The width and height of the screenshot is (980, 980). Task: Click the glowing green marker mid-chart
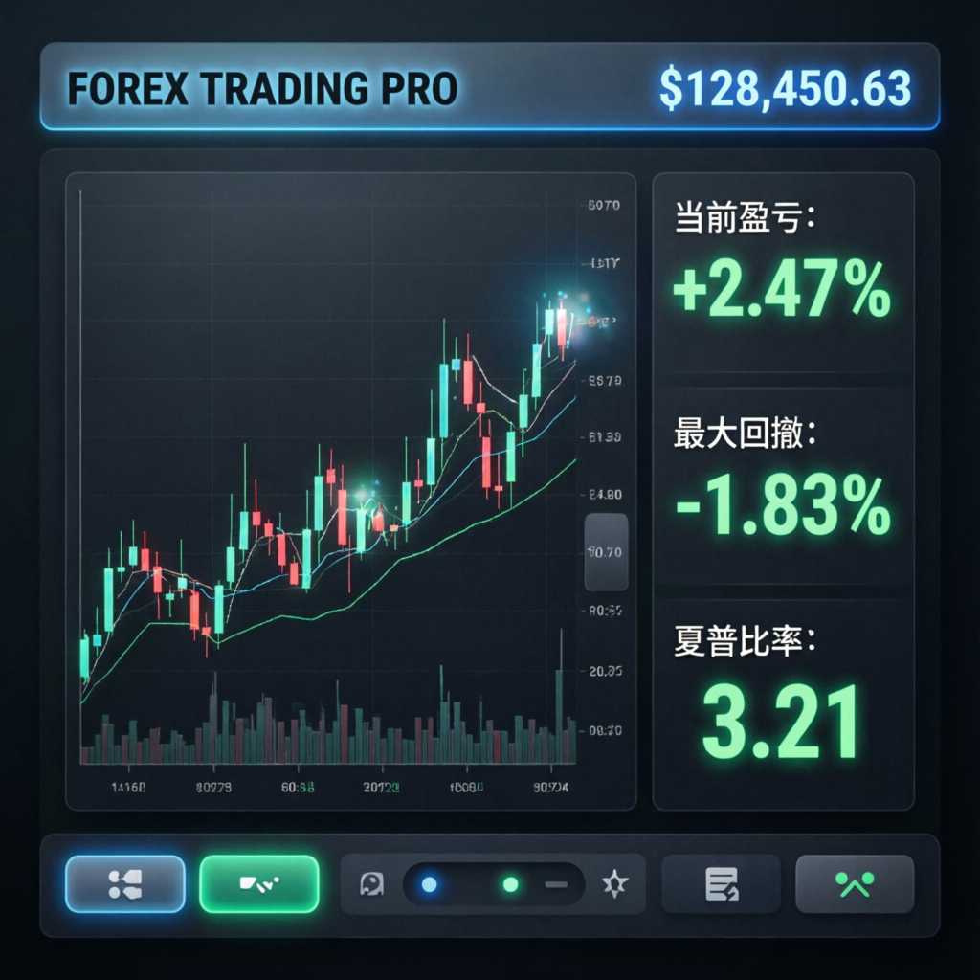363,497
